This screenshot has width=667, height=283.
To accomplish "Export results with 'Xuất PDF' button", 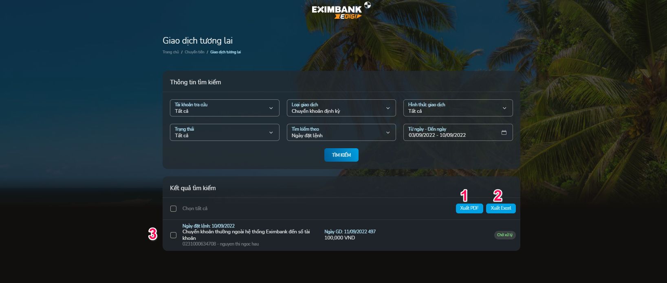I will click(469, 208).
